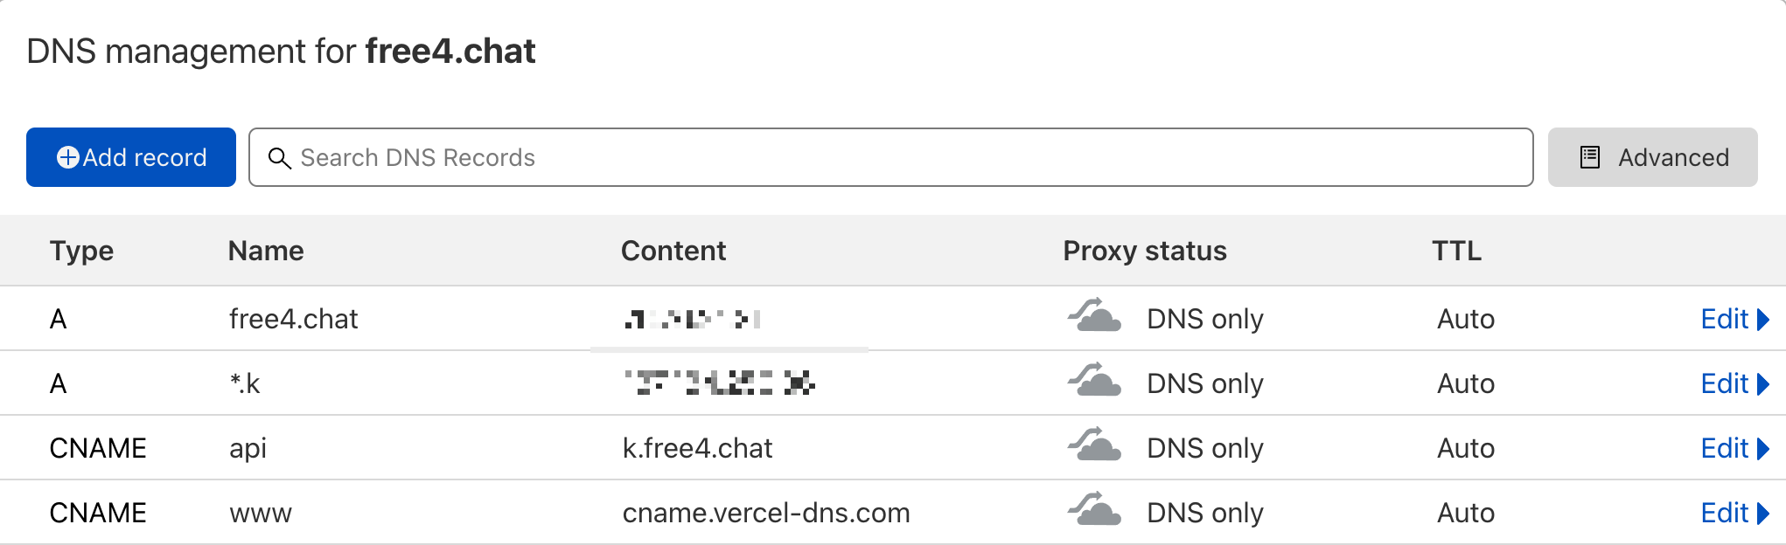
Task: Expand Edit arrow for api record
Action: [1763, 449]
